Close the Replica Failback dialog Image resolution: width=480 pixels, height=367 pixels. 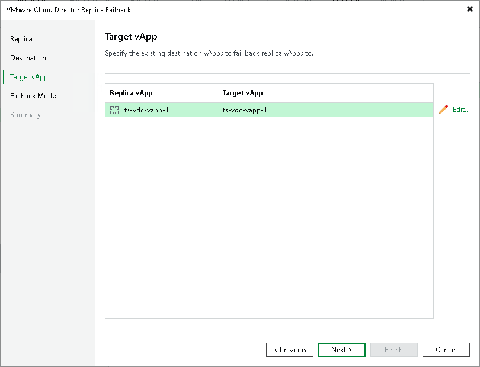click(470, 9)
